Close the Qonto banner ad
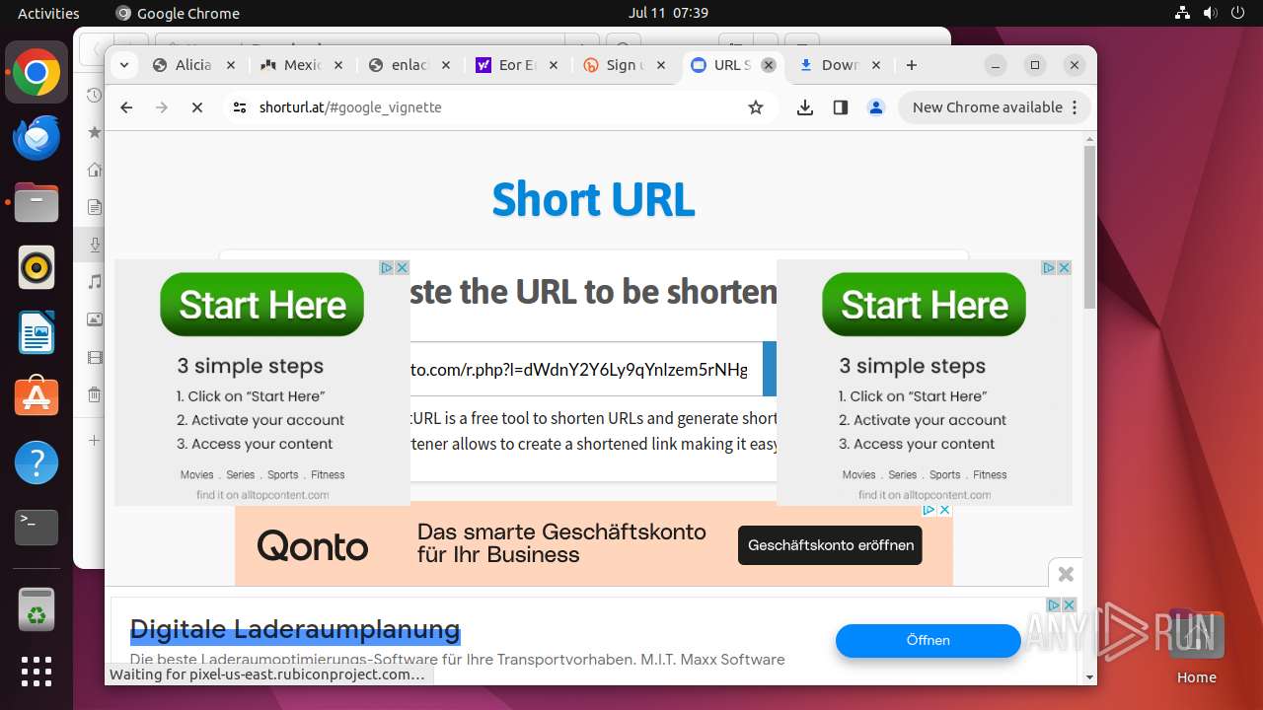Screen dimensions: 1263x710 coord(944,510)
